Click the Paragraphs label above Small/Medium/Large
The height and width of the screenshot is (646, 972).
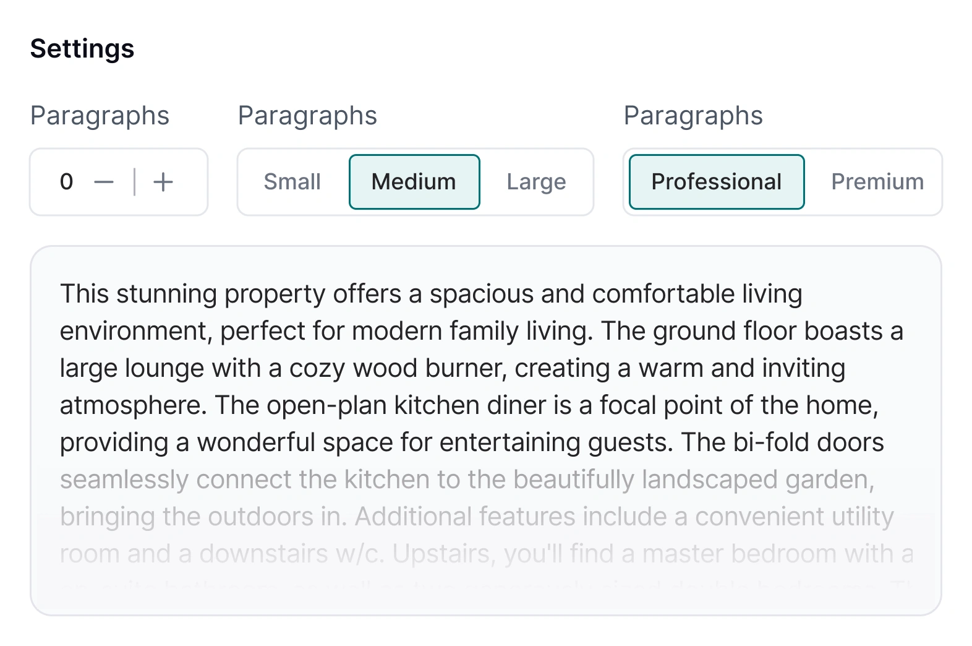pos(307,116)
